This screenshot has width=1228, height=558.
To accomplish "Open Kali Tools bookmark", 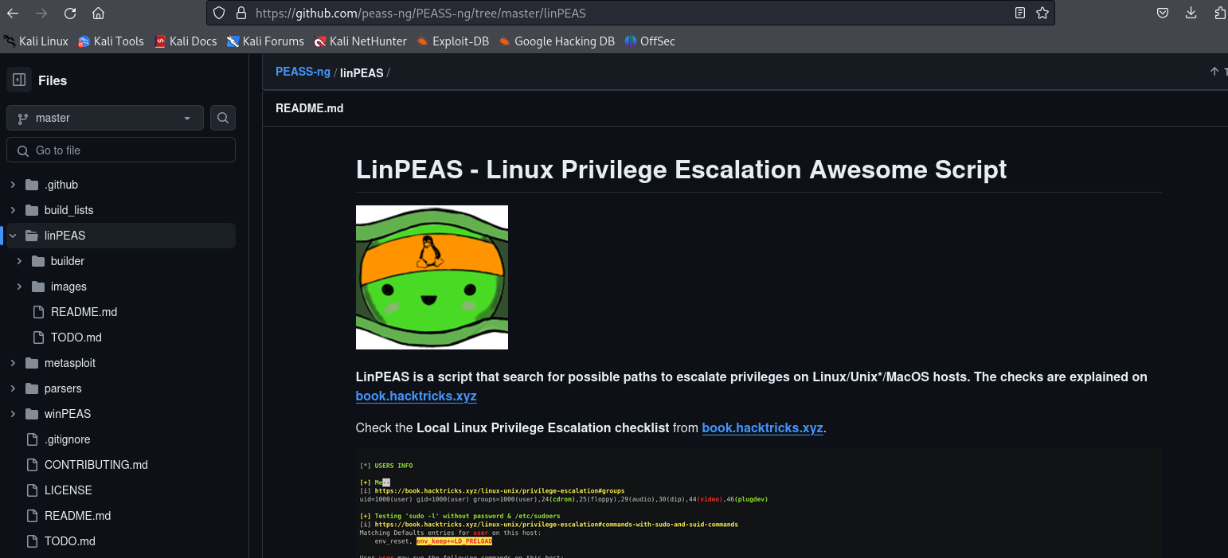I will (x=111, y=41).
